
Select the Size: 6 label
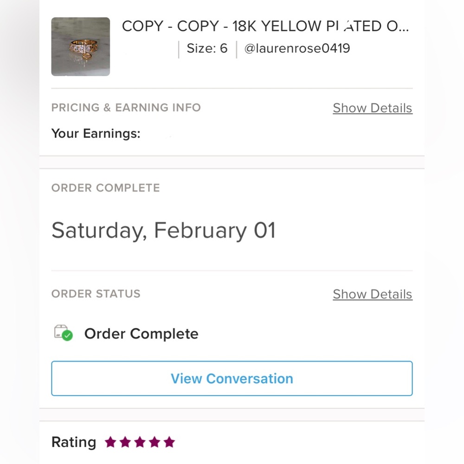(207, 48)
